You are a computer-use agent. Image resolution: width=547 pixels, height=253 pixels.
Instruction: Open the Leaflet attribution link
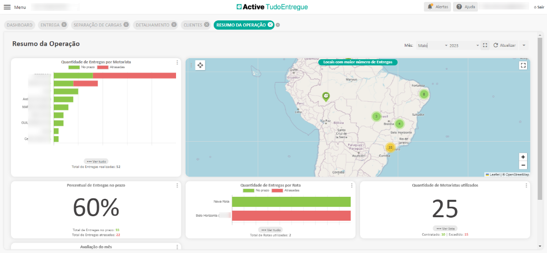pyautogui.click(x=493, y=174)
